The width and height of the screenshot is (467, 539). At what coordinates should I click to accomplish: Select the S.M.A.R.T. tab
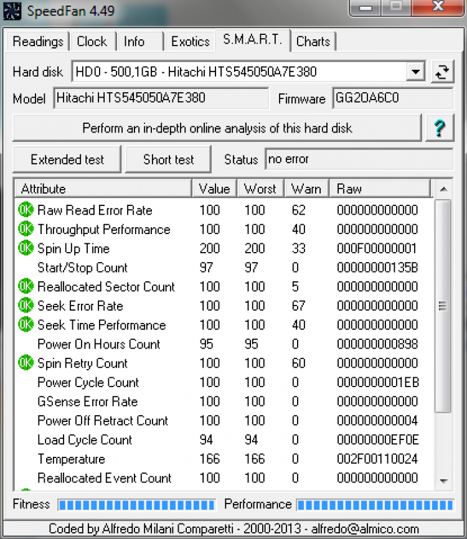(253, 40)
